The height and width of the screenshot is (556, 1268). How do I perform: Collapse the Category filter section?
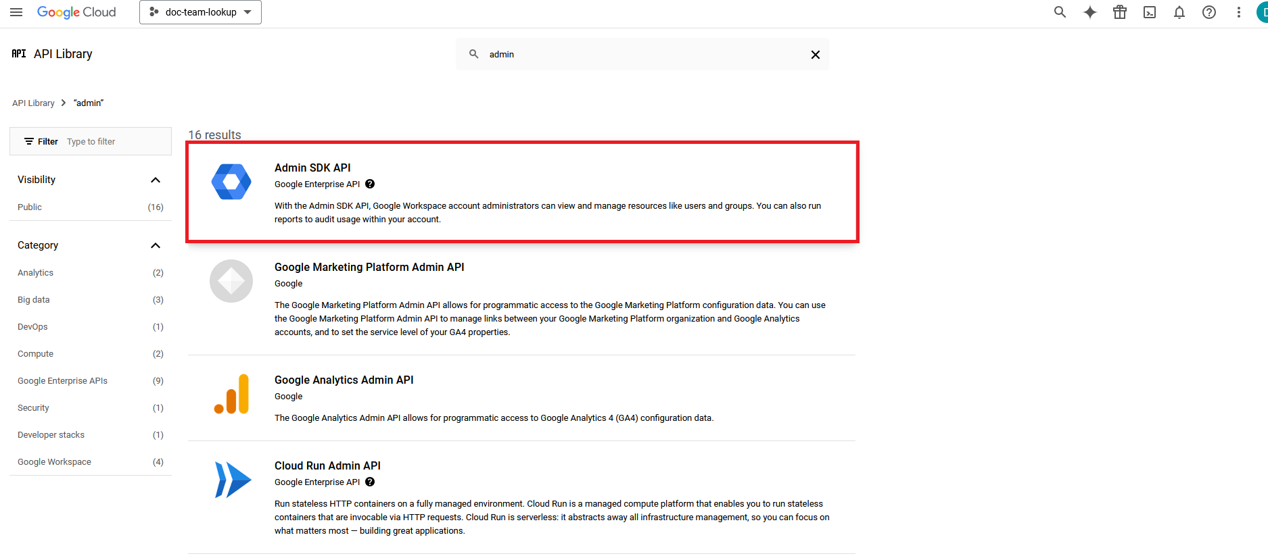(156, 245)
